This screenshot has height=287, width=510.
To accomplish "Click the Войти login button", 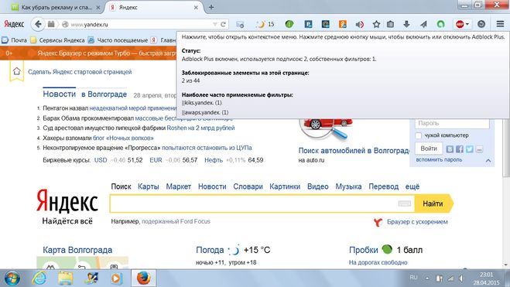I will pyautogui.click(x=429, y=149).
